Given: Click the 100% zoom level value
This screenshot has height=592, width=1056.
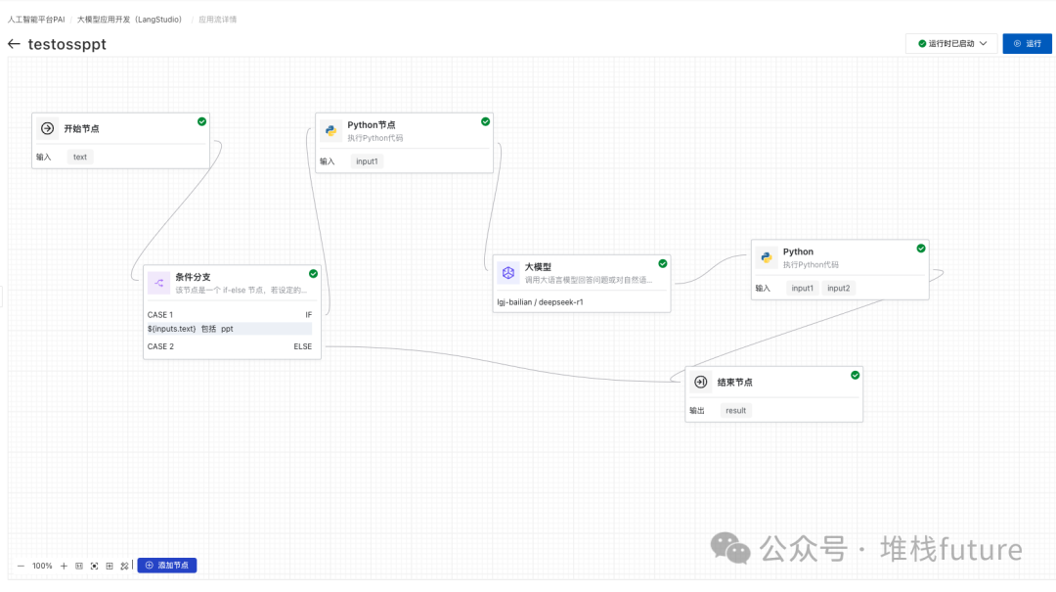Looking at the screenshot, I should pos(42,566).
